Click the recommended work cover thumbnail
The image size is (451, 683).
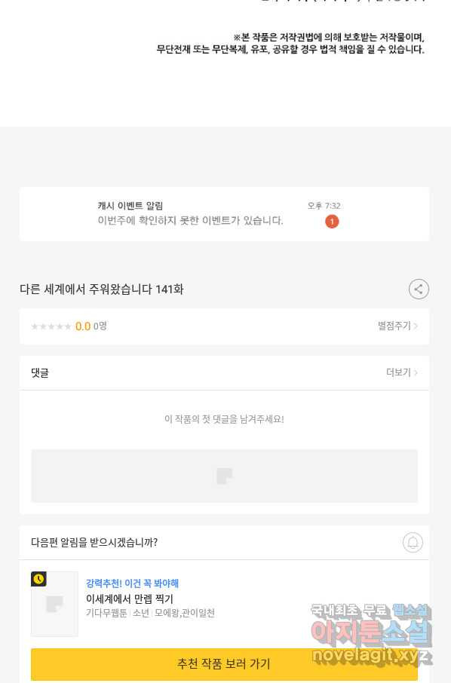54,604
